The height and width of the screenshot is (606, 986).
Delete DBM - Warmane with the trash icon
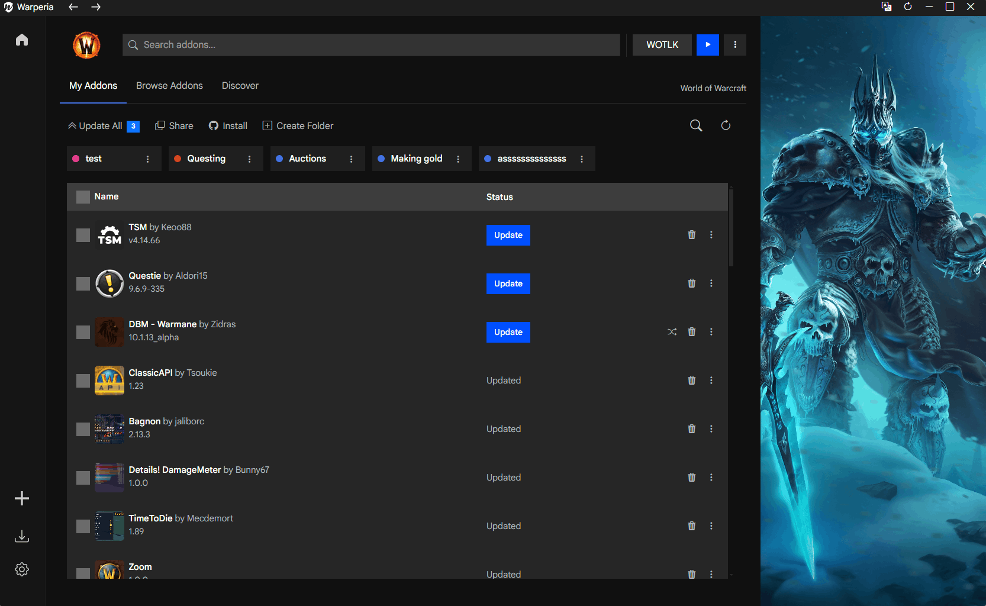tap(692, 332)
